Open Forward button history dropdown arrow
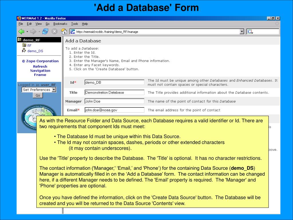The height and width of the screenshot is (220, 293). click(x=39, y=32)
